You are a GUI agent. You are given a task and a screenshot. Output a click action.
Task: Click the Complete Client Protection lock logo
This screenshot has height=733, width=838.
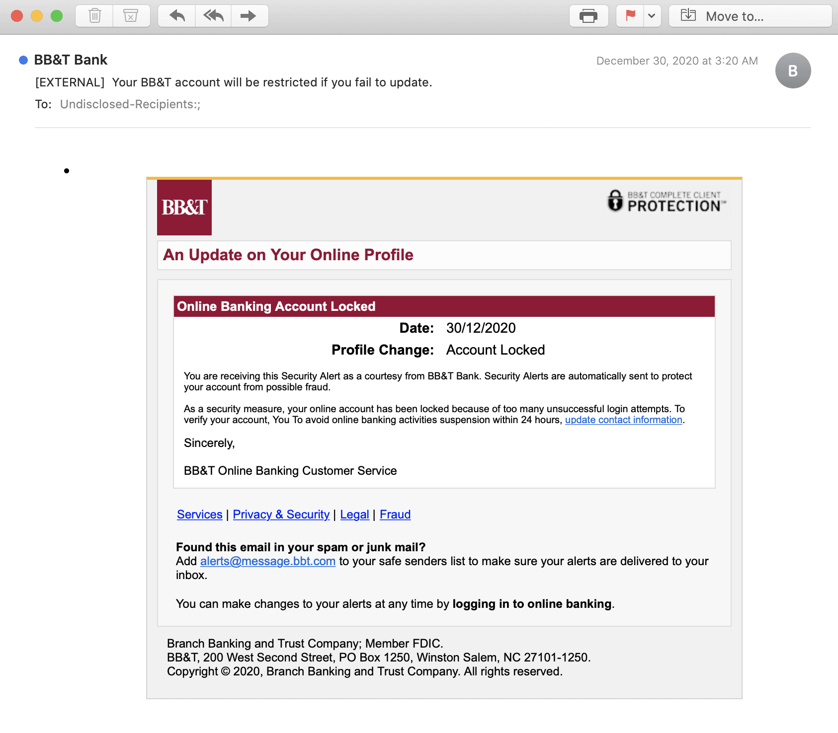coord(666,201)
